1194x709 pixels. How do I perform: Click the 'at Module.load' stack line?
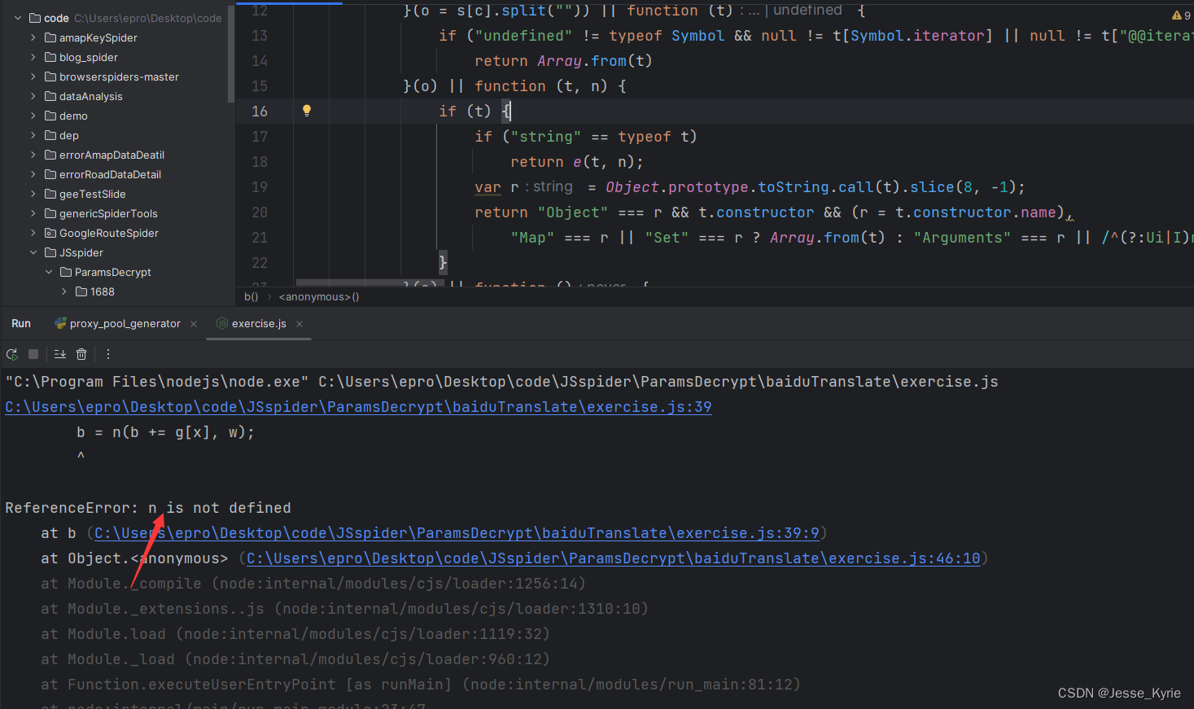pos(295,634)
